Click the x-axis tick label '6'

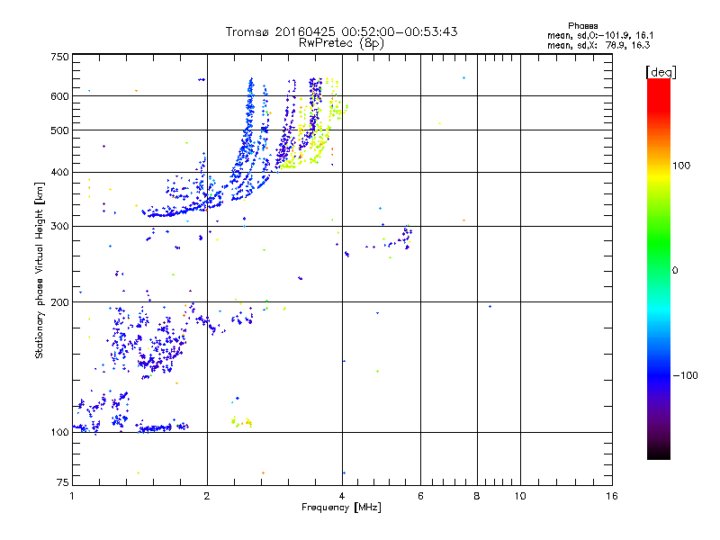pyautogui.click(x=420, y=496)
